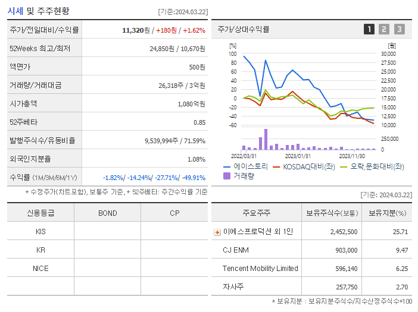Viewport: 418px width, 312px height.
Task: Click the 257,750 shares value
Action: pos(347,286)
